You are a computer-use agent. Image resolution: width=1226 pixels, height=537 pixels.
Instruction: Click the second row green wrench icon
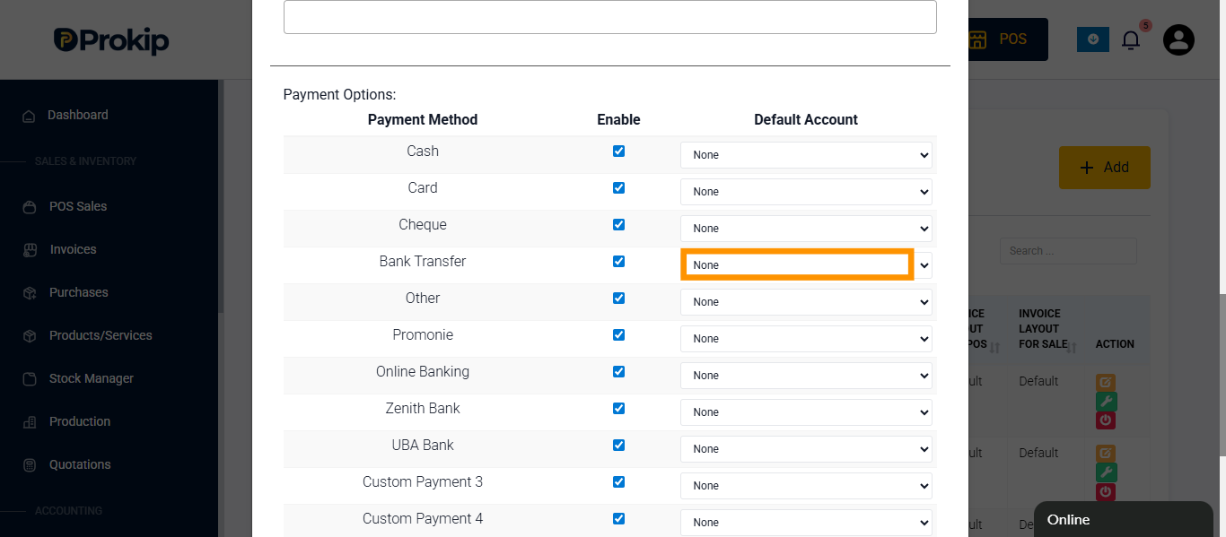click(x=1106, y=473)
